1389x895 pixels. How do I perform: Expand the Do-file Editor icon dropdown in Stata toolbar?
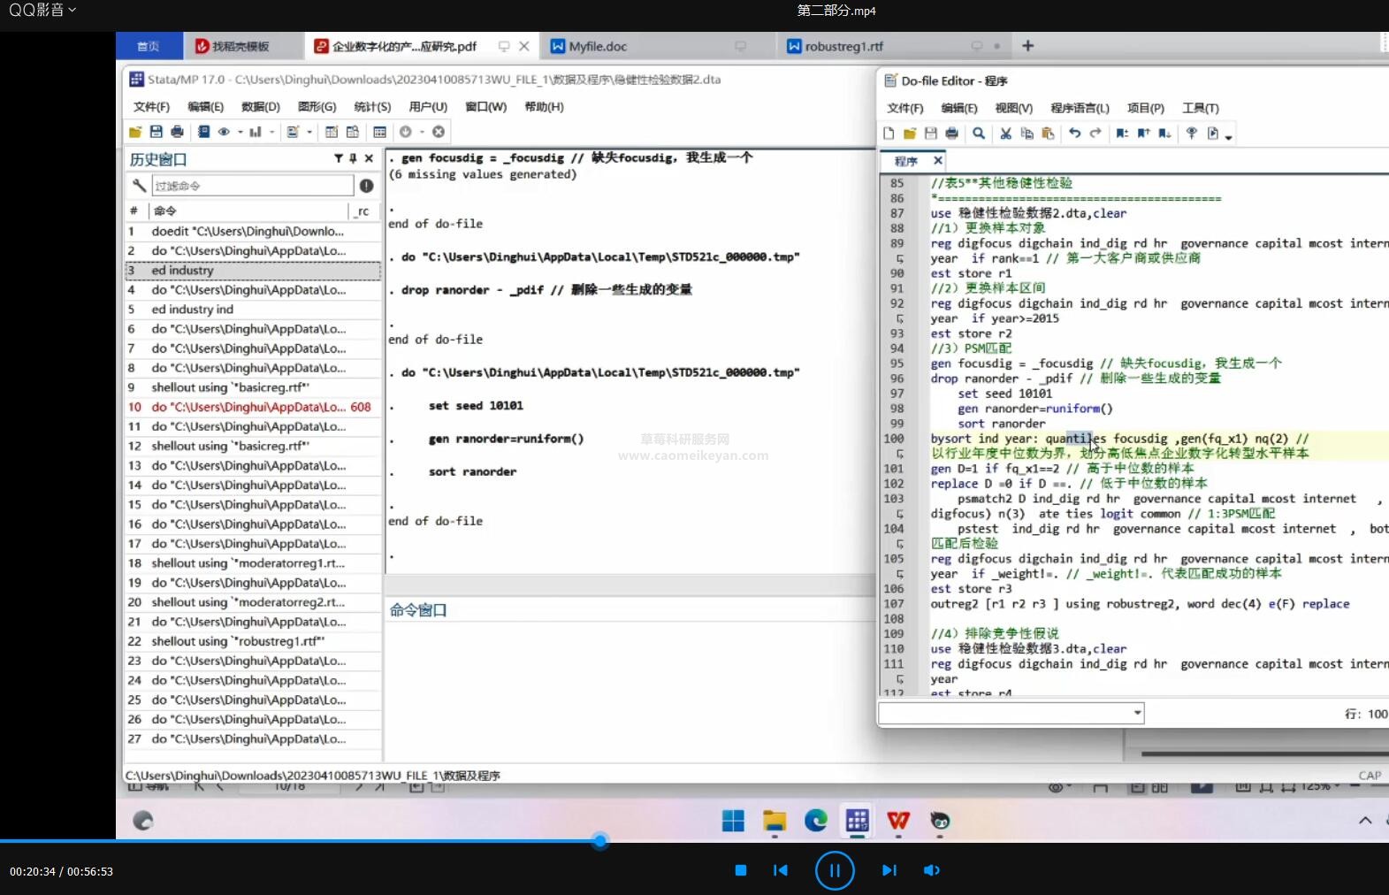click(309, 132)
